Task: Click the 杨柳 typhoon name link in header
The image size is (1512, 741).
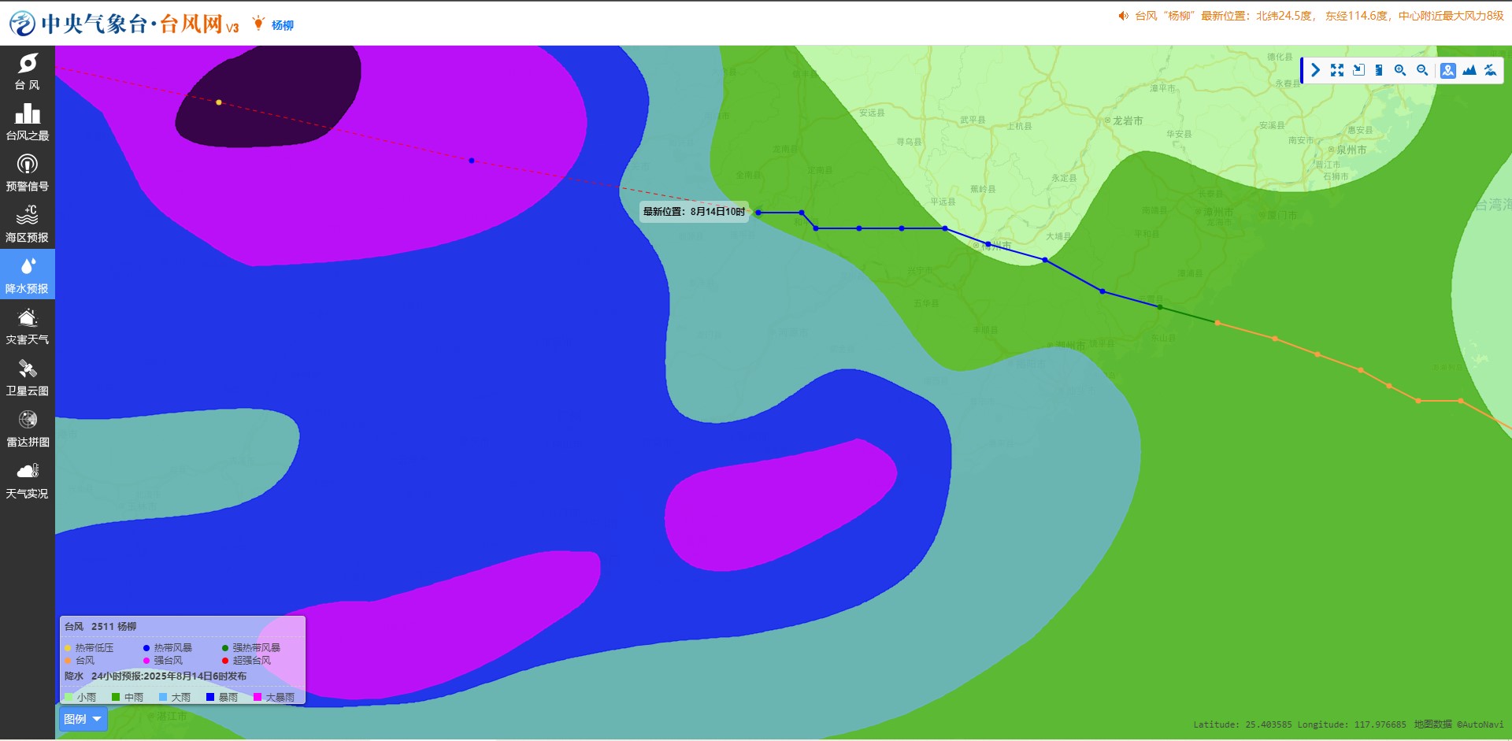Action: [x=283, y=25]
